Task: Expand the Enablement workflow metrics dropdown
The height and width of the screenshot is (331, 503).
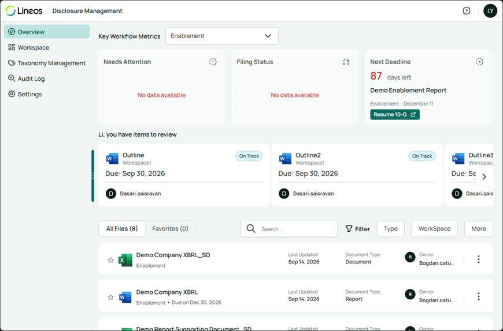Action: [221, 36]
